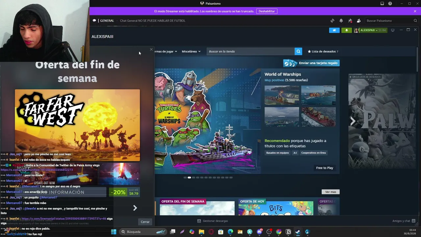Open Steam notifications green bell
This screenshot has height=237, width=421.
coord(346,30)
